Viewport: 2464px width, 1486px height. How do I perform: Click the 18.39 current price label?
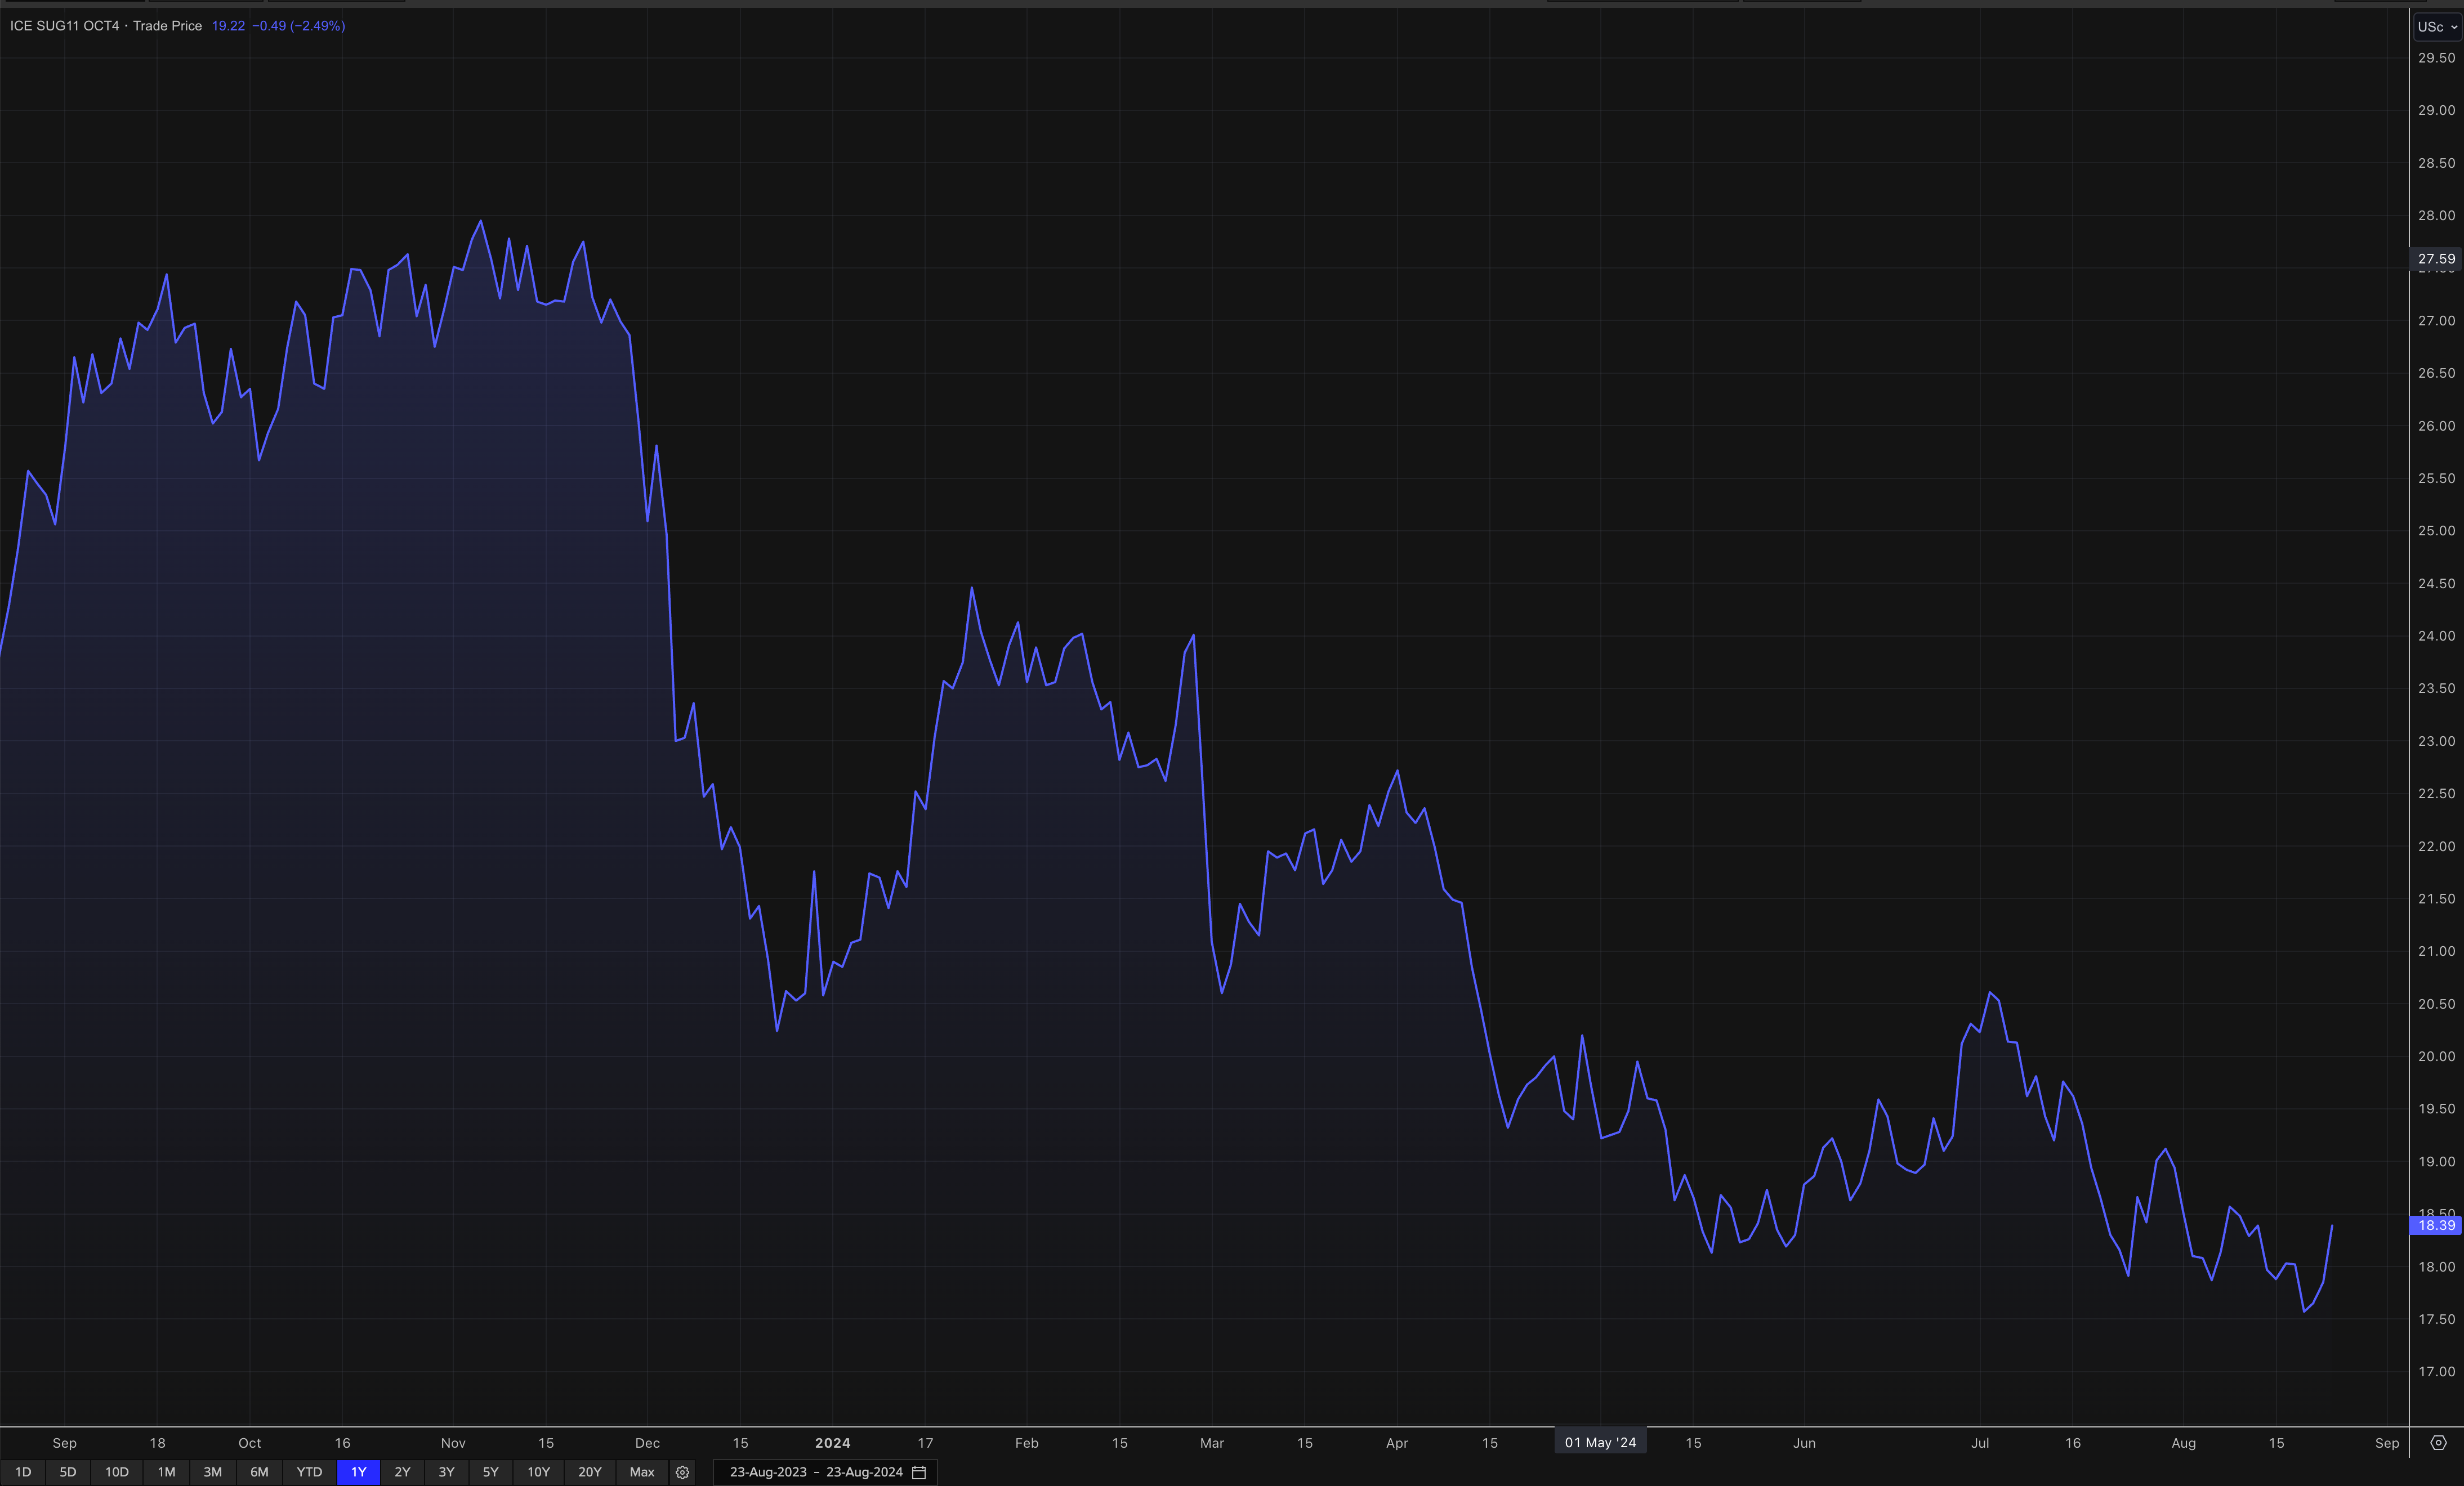2436,1225
